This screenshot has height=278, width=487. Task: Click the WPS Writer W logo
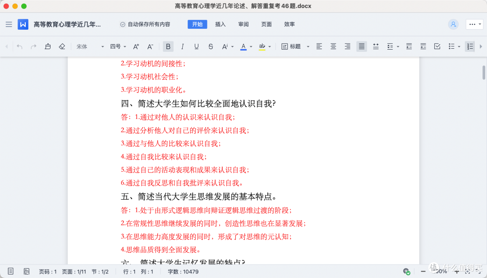click(x=23, y=24)
